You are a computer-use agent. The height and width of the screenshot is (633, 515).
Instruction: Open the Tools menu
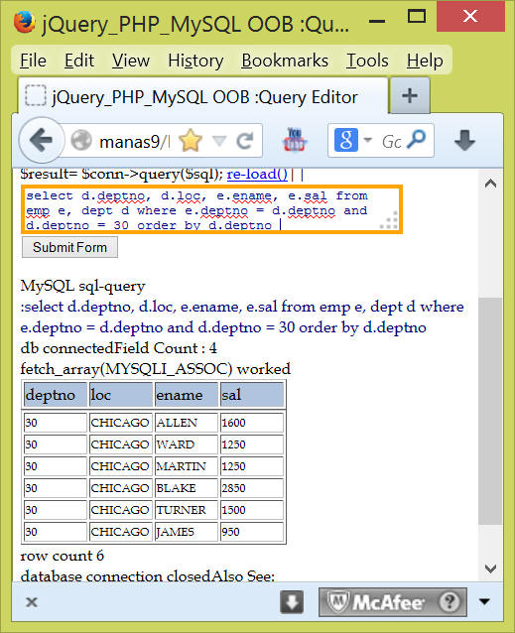click(x=367, y=61)
